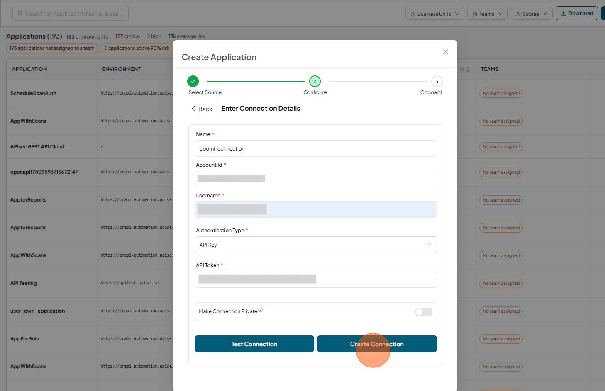The width and height of the screenshot is (605, 391).
Task: Click the Name input field
Action: coord(315,148)
